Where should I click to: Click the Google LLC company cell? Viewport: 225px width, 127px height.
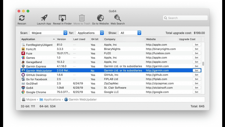111,92
